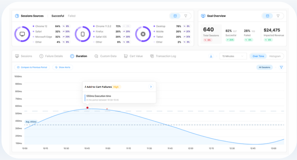
Task: Click the Mobile row label
Action: (x=160, y=32)
